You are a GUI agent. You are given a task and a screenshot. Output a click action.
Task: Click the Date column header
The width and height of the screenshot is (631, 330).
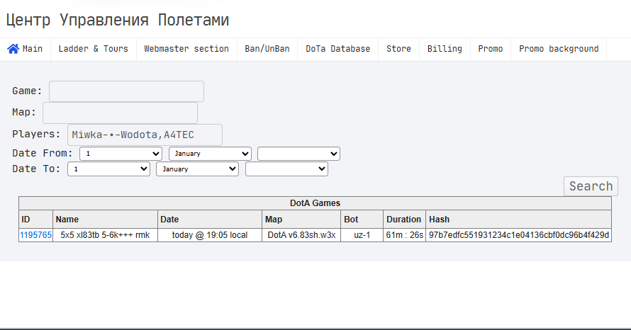tap(210, 220)
